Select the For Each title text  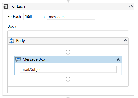[x=18, y=6]
